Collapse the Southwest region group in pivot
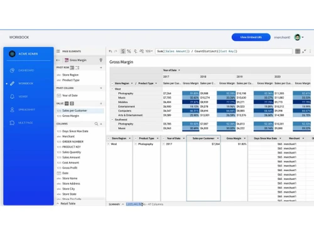Image resolution: width=314 pixels, height=236 pixels. coord(112,120)
